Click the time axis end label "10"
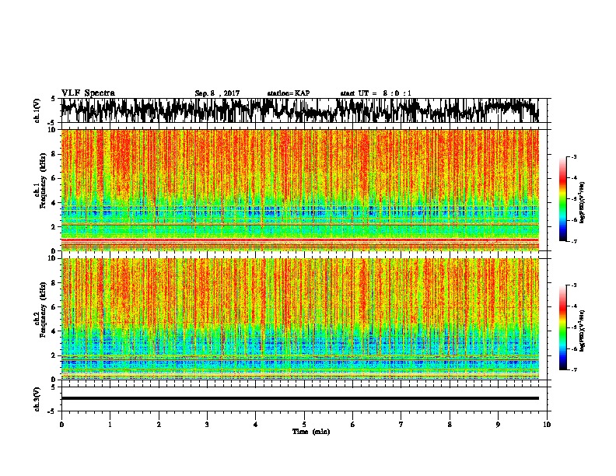The image size is (616, 476). coord(547,425)
